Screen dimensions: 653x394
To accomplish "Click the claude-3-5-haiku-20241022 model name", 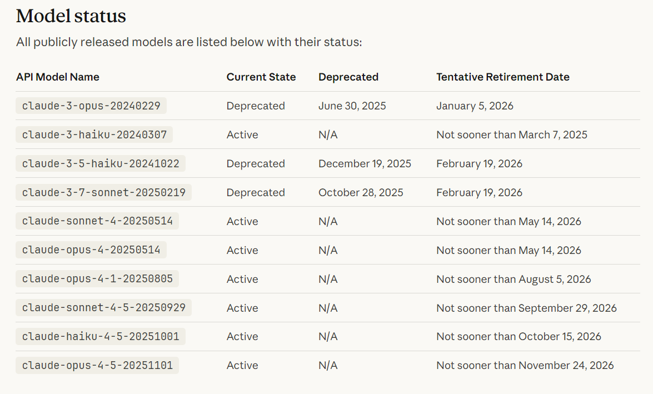I will [101, 163].
